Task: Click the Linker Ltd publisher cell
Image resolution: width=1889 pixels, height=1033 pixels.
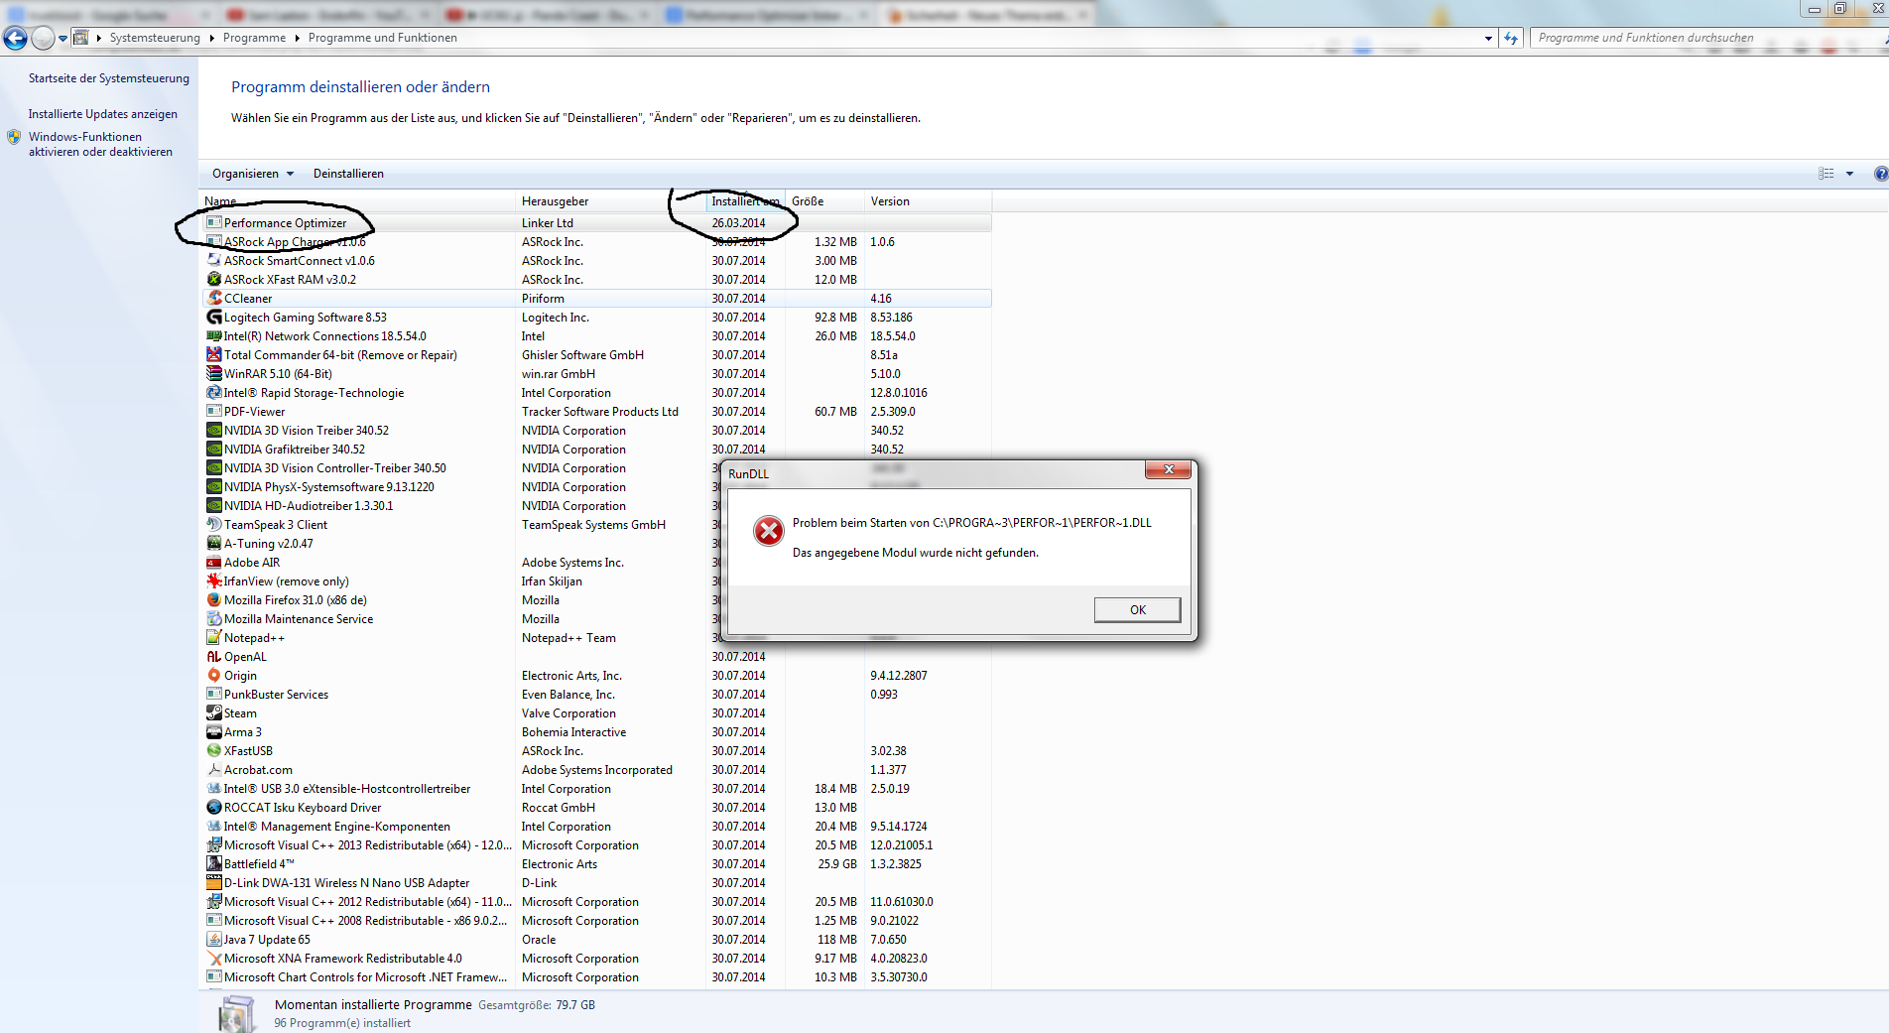Action: (548, 223)
